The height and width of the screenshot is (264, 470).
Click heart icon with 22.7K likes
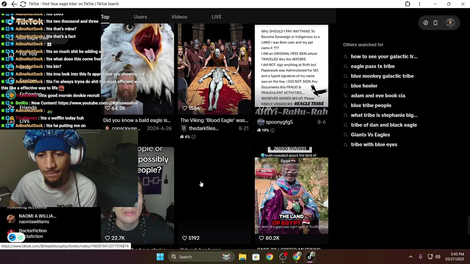[x=108, y=238]
